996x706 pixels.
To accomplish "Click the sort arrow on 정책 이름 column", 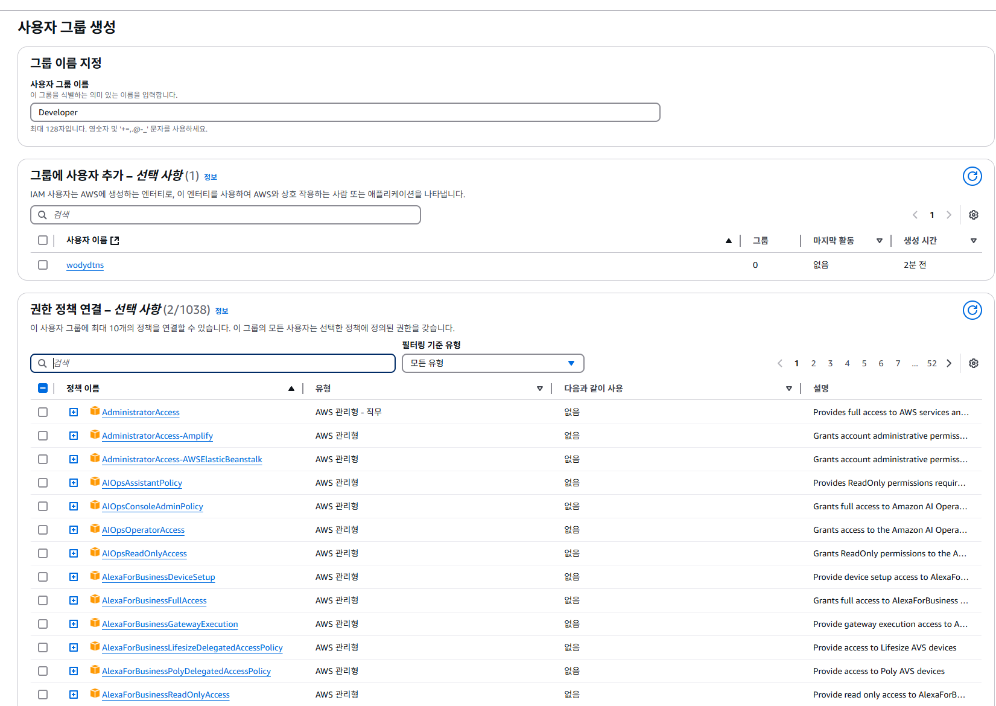I will [291, 389].
